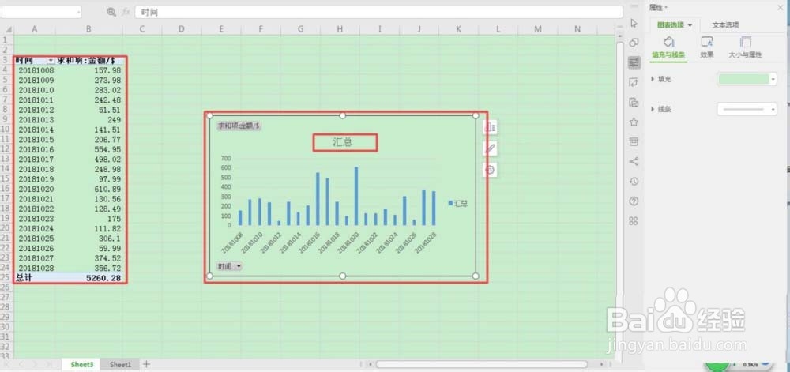Screen dimensions: 790x372
Task: Select column header H
Action: tap(340, 29)
